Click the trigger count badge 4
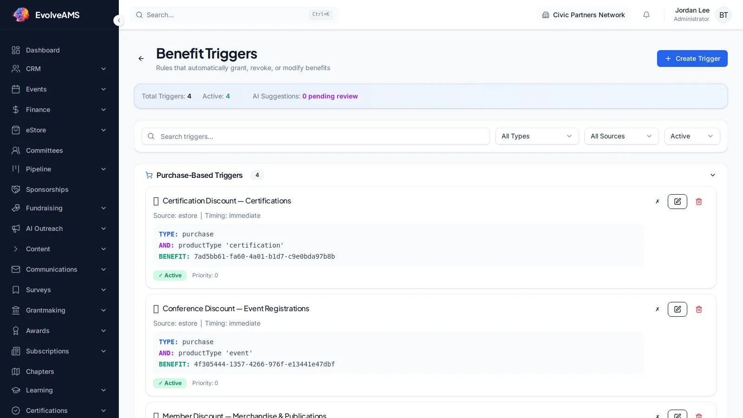 [x=257, y=175]
